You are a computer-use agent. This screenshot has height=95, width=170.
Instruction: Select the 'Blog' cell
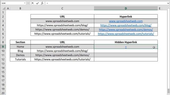(20, 51)
